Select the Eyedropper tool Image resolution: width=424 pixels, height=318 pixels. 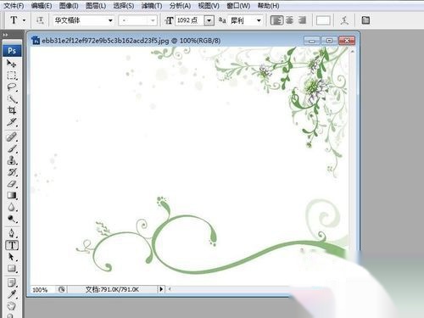tap(12, 294)
